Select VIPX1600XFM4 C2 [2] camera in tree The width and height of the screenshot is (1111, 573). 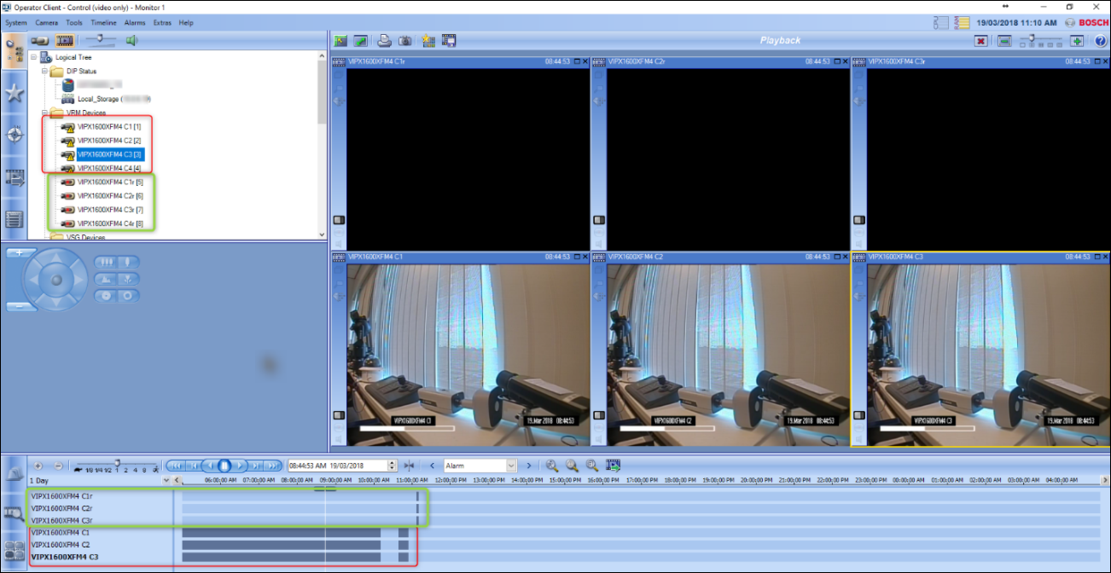[x=108, y=141]
